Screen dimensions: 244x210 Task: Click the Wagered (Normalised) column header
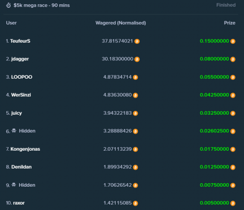point(121,23)
